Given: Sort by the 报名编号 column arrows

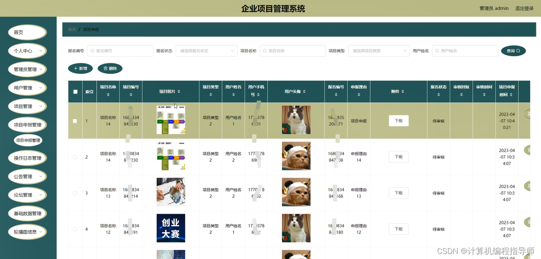Looking at the screenshot, I should pos(336,95).
